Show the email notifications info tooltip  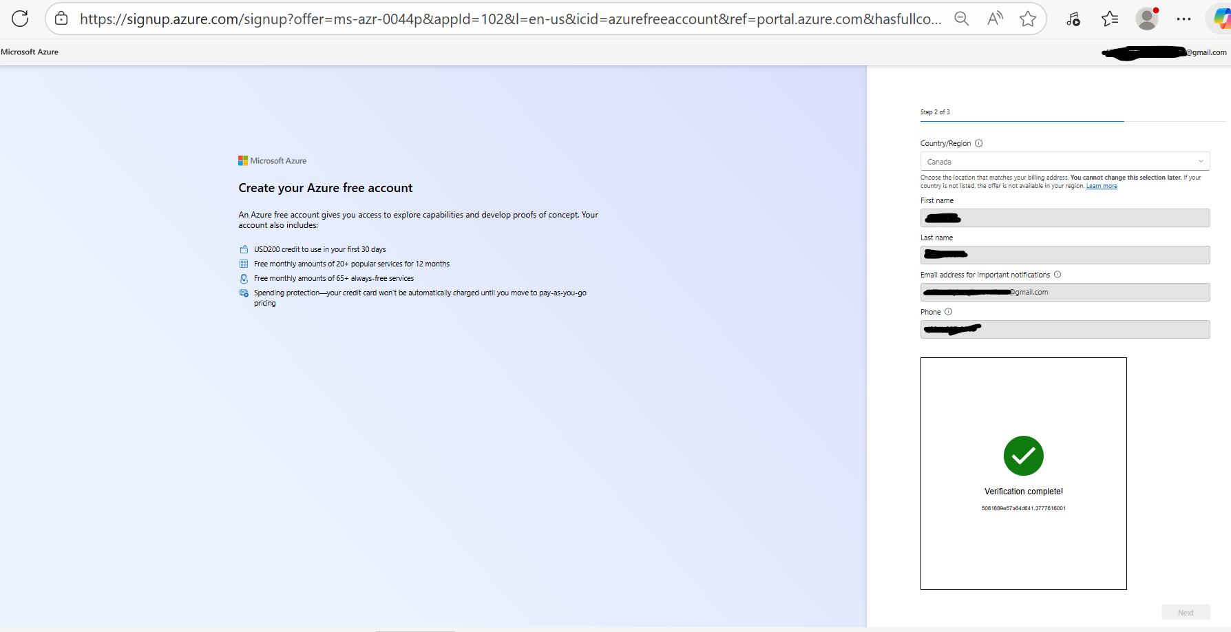point(1058,274)
